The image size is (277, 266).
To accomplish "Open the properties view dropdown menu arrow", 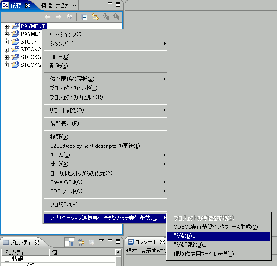I will (102, 241).
